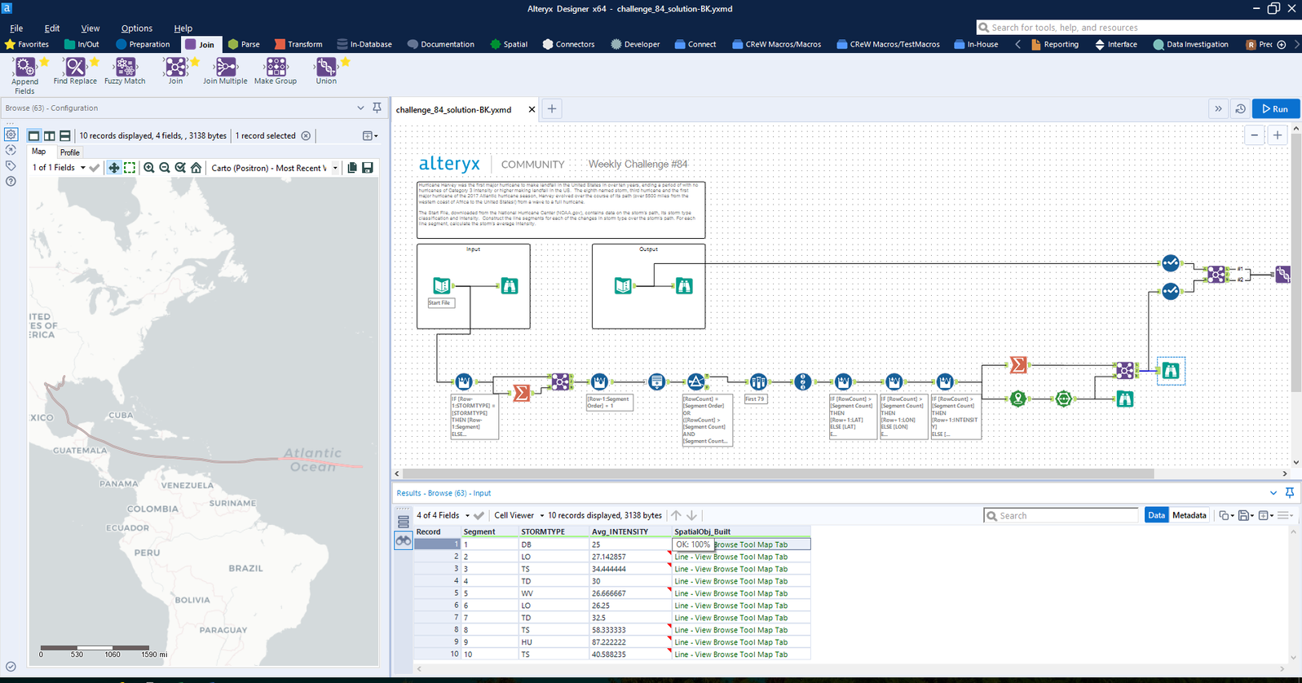Open the workflow history panel
1302x683 pixels.
point(1240,109)
